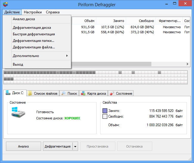Click the 115 439 595 520 bytes value

click(161, 111)
